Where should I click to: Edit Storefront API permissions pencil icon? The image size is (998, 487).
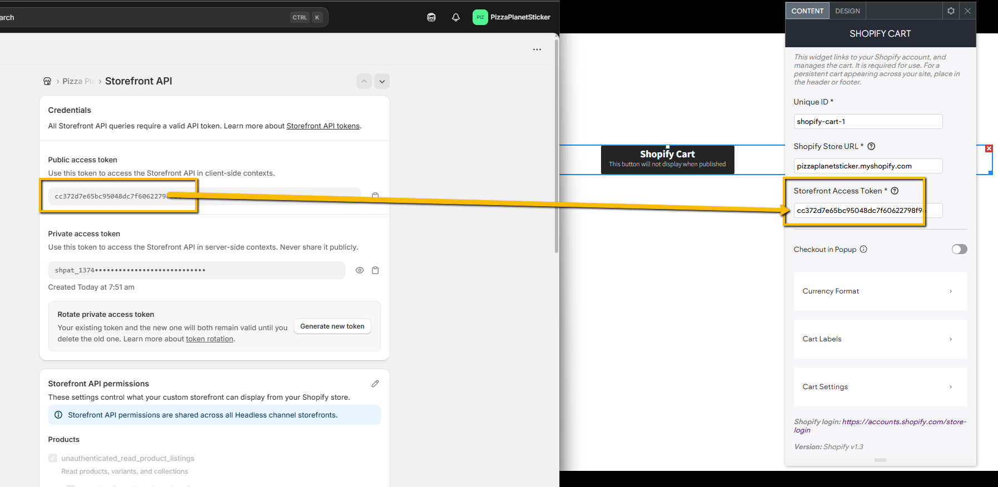(x=375, y=384)
